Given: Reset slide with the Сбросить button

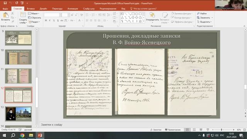Looking at the screenshot, I should [34, 18].
